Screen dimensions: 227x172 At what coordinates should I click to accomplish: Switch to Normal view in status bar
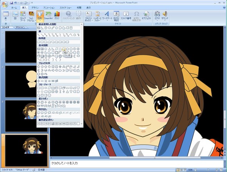(178, 170)
